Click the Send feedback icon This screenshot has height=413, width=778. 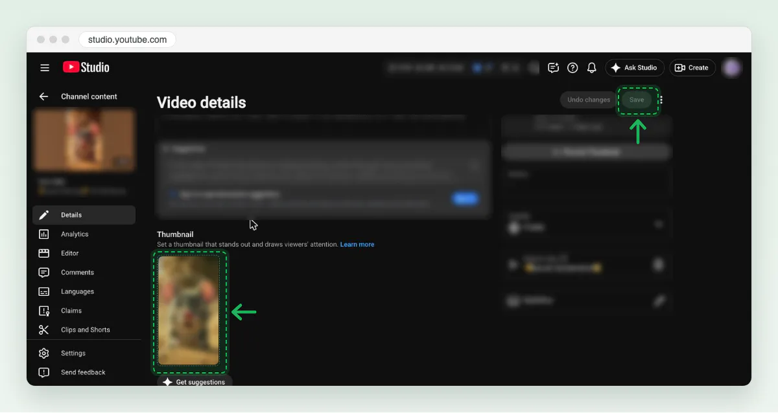tap(44, 372)
